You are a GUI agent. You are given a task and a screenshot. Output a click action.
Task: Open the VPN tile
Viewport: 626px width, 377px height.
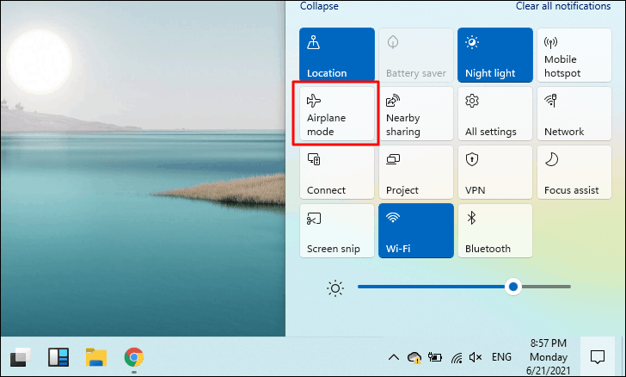(x=495, y=172)
